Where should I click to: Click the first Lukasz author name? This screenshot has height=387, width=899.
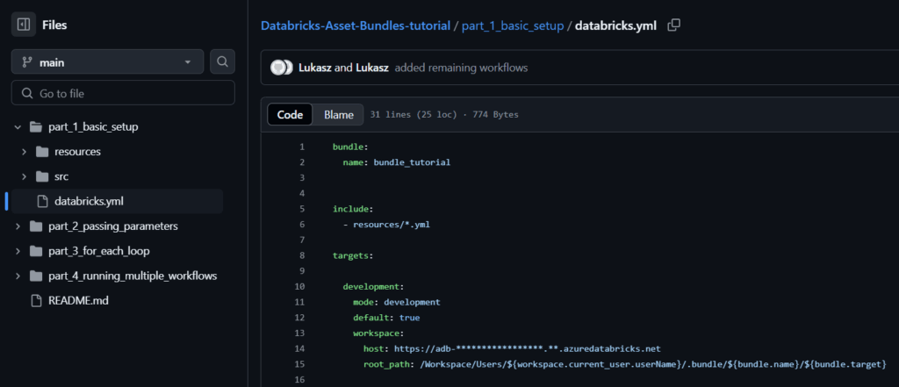tap(315, 68)
